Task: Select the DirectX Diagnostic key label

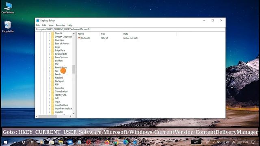Action: (63, 37)
